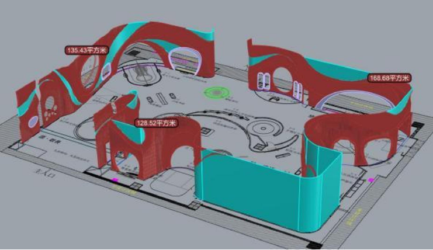Screen dimensions: 433x250
Task: Click the statue figure beneath the top arch
Action: click(141, 72)
